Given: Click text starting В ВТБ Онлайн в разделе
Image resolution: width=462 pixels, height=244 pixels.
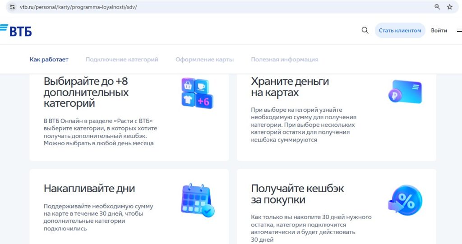Looking at the screenshot, I should click(101, 132).
